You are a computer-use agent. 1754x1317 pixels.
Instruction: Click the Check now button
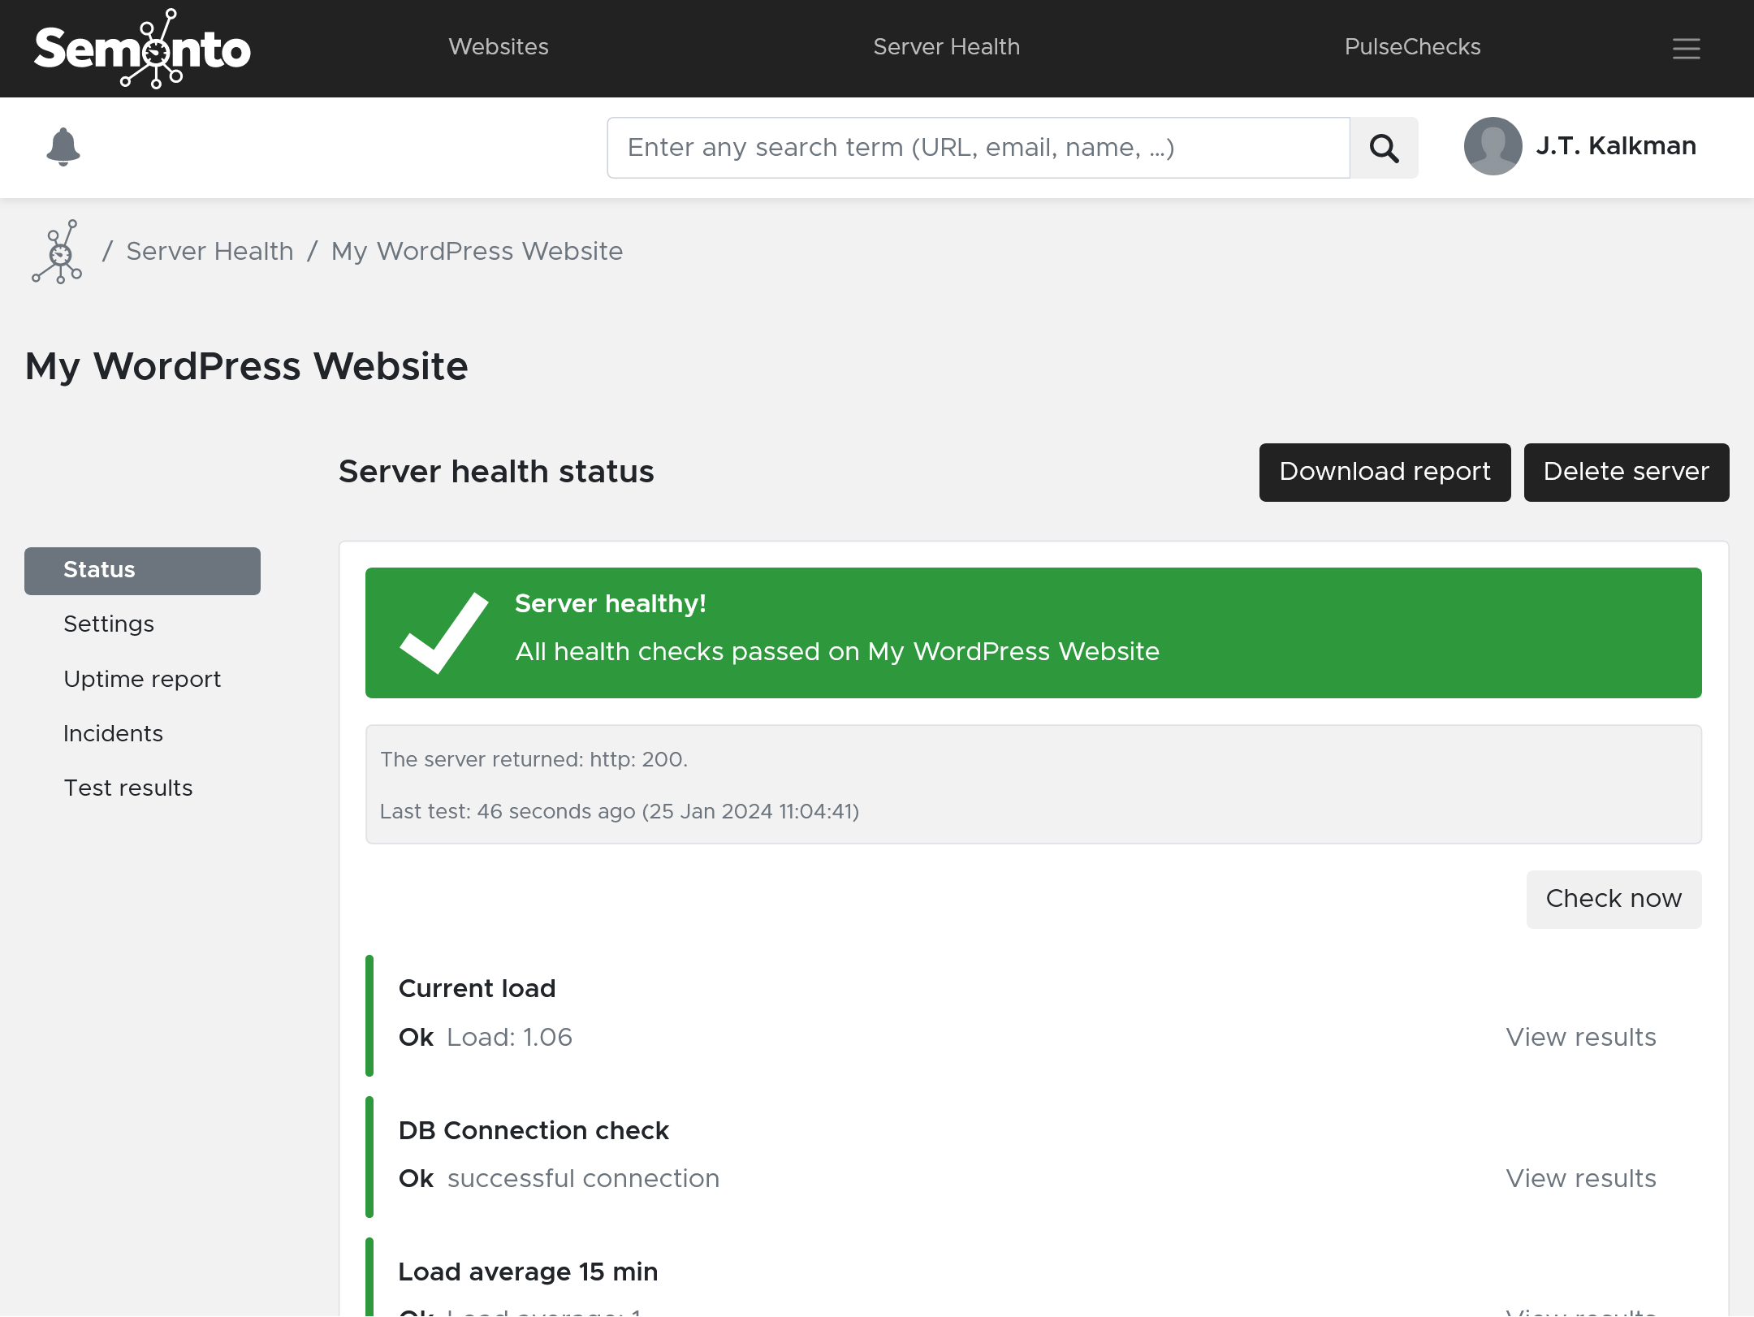point(1614,900)
